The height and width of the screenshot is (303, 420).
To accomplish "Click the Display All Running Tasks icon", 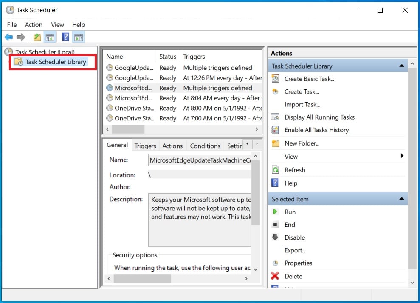I will coord(275,117).
